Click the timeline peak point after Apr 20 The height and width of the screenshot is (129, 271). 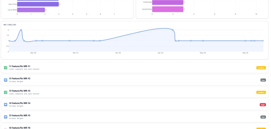pos(172,30)
